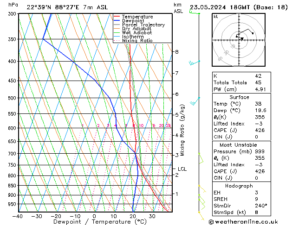
Task: Click the StmDir value 240°
Action: pos(261,206)
